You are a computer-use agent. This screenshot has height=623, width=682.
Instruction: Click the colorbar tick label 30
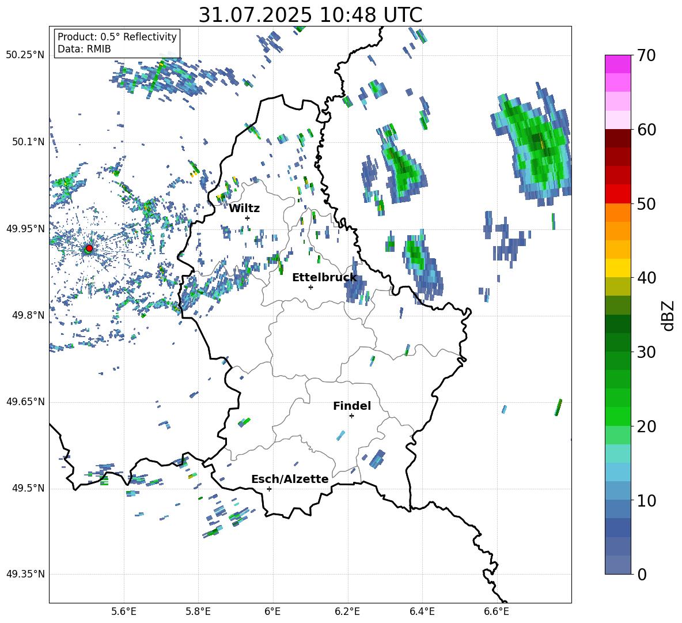646,352
